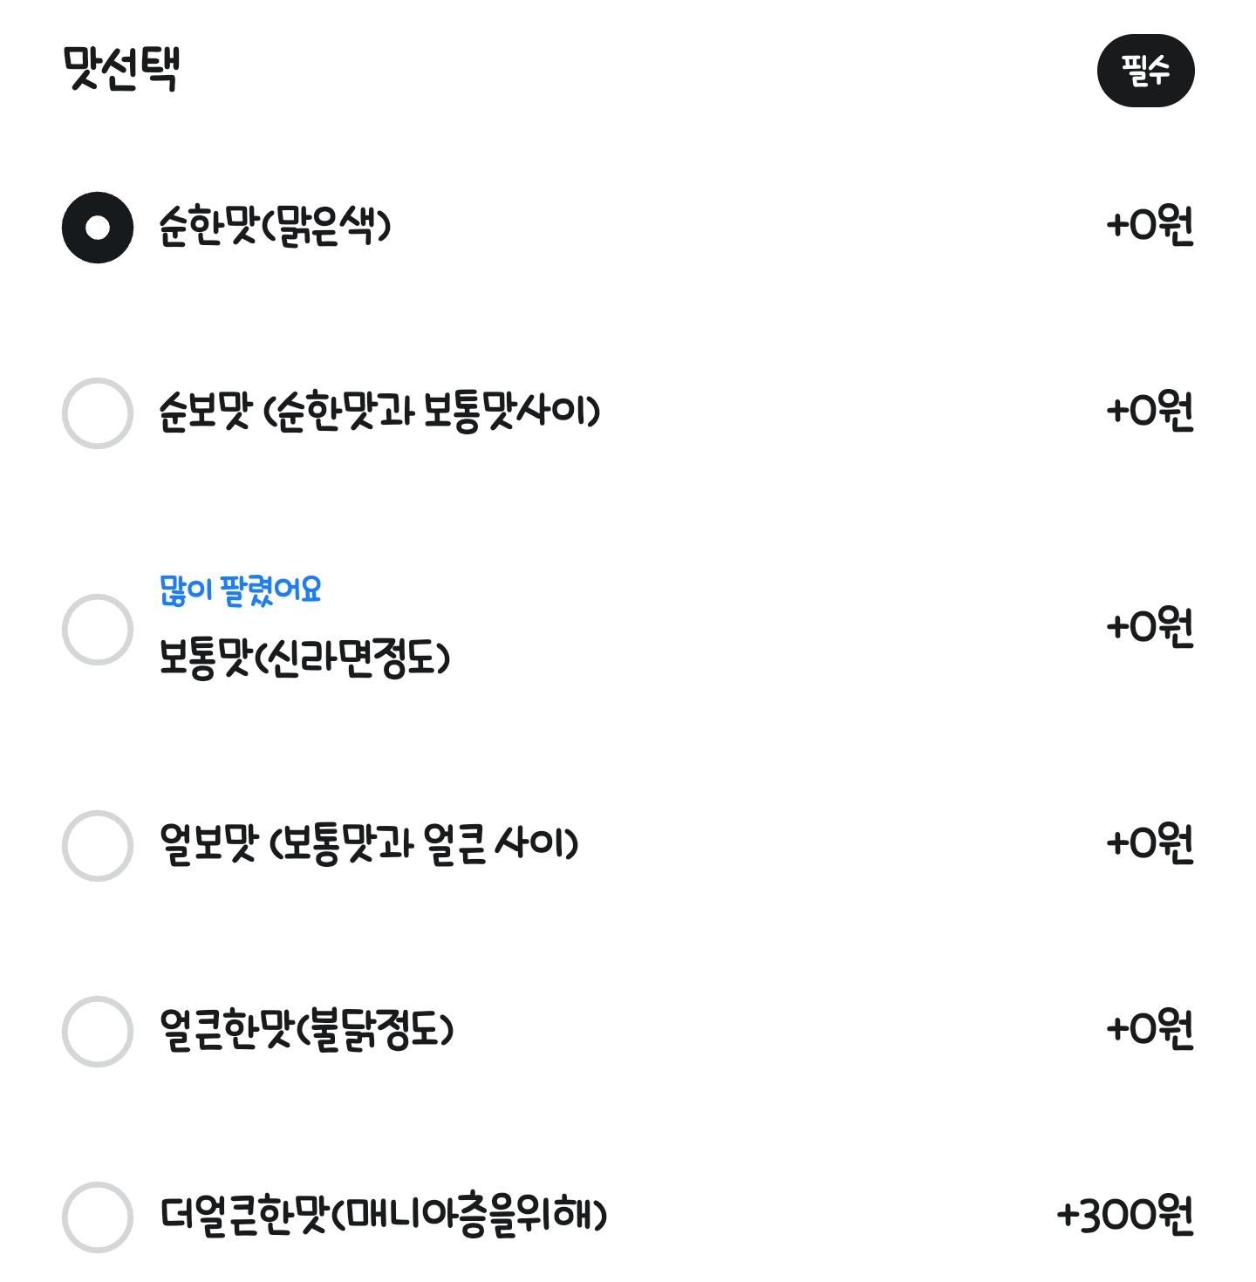Screen dimensions: 1256x1282
Task: Select the 얼큰한맛(불닭정도) radio button
Action: tap(98, 1032)
